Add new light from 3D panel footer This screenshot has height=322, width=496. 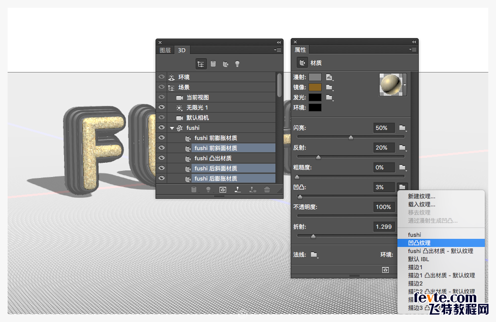(x=208, y=190)
